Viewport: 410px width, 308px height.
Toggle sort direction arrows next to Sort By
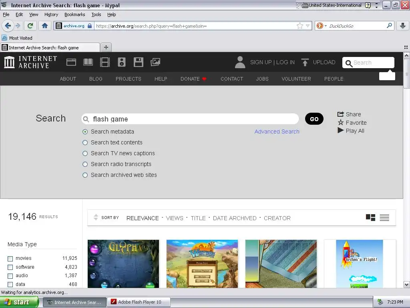tap(96, 217)
